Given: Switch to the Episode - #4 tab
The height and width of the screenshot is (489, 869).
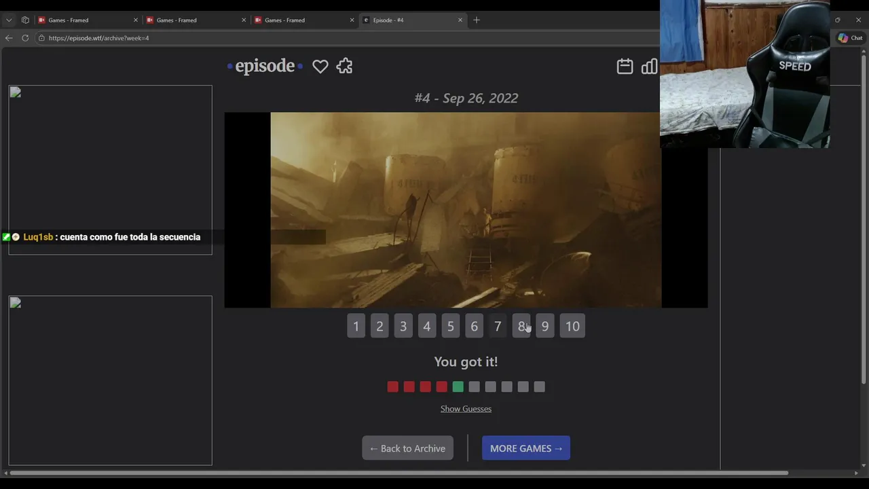Looking at the screenshot, I should coord(413,20).
